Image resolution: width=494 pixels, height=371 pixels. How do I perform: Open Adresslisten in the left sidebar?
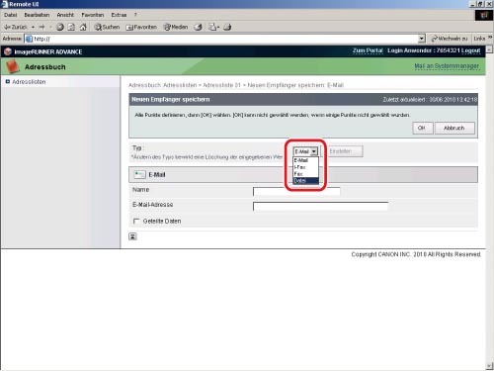pos(29,82)
